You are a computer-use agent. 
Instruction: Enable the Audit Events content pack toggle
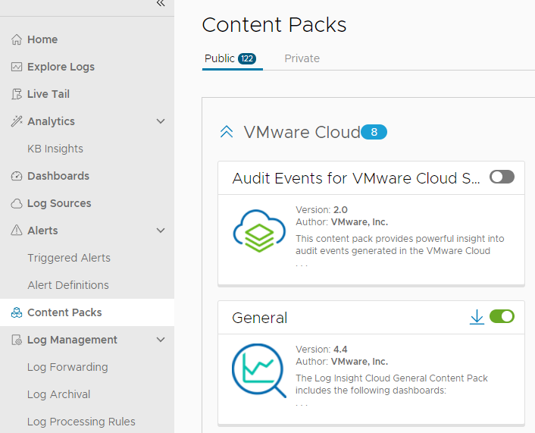click(x=502, y=177)
